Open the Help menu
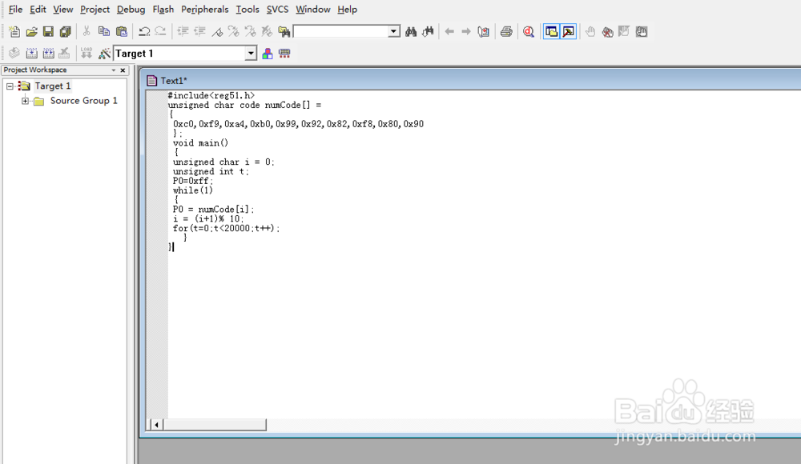The height and width of the screenshot is (464, 801). pyautogui.click(x=347, y=9)
